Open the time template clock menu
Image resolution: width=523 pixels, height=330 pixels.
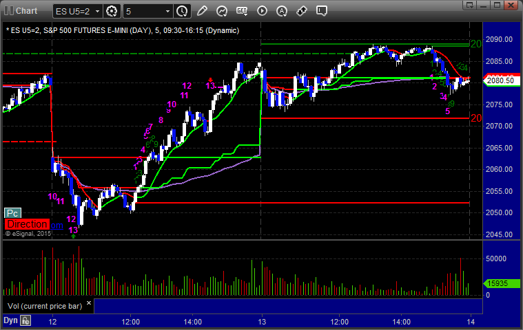pyautogui.click(x=182, y=11)
